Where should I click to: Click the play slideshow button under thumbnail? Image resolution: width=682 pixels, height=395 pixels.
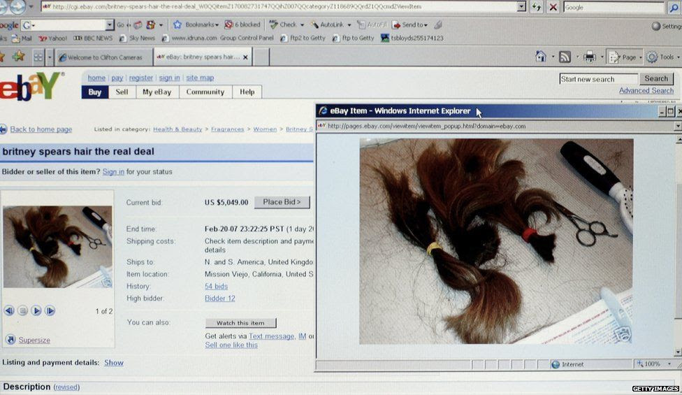(x=36, y=310)
